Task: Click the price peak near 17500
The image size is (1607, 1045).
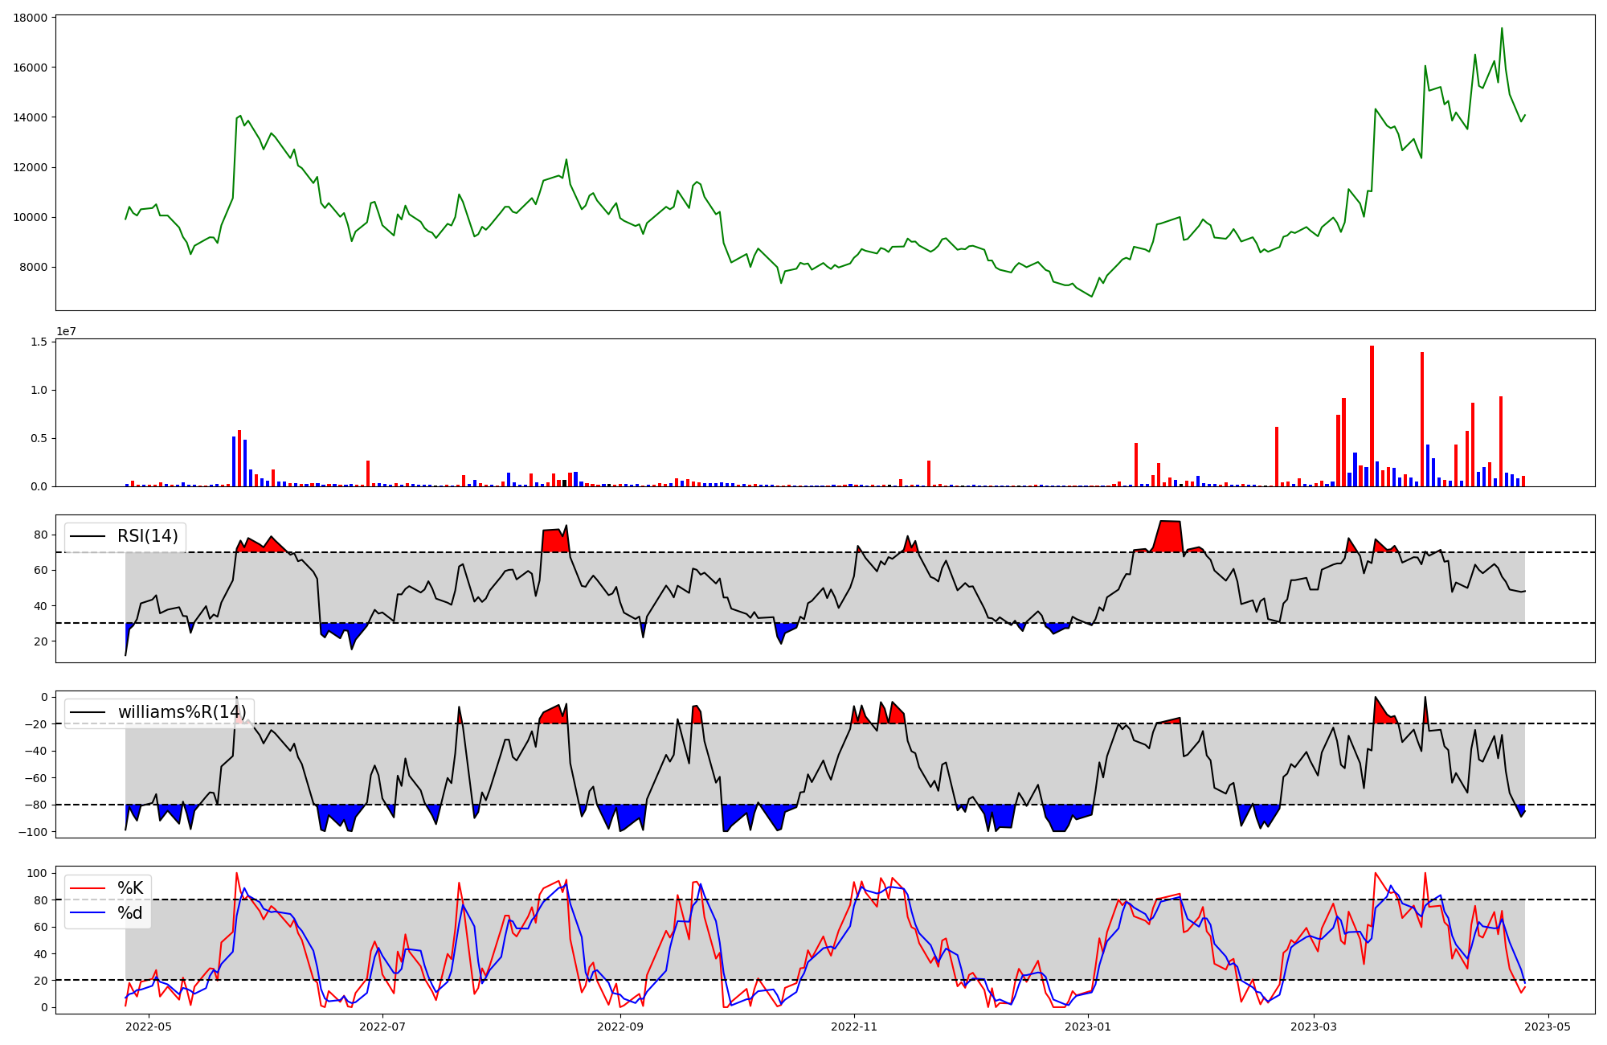Action: click(x=1502, y=29)
